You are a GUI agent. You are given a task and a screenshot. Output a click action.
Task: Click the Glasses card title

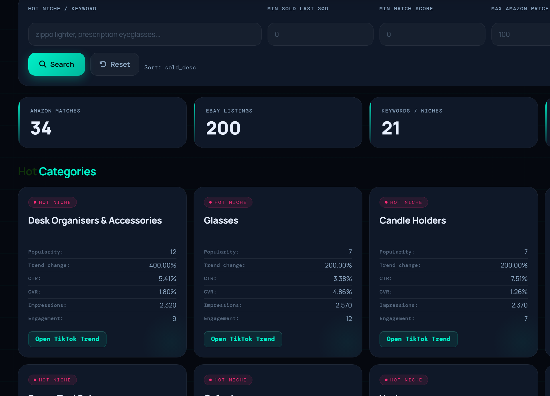221,220
